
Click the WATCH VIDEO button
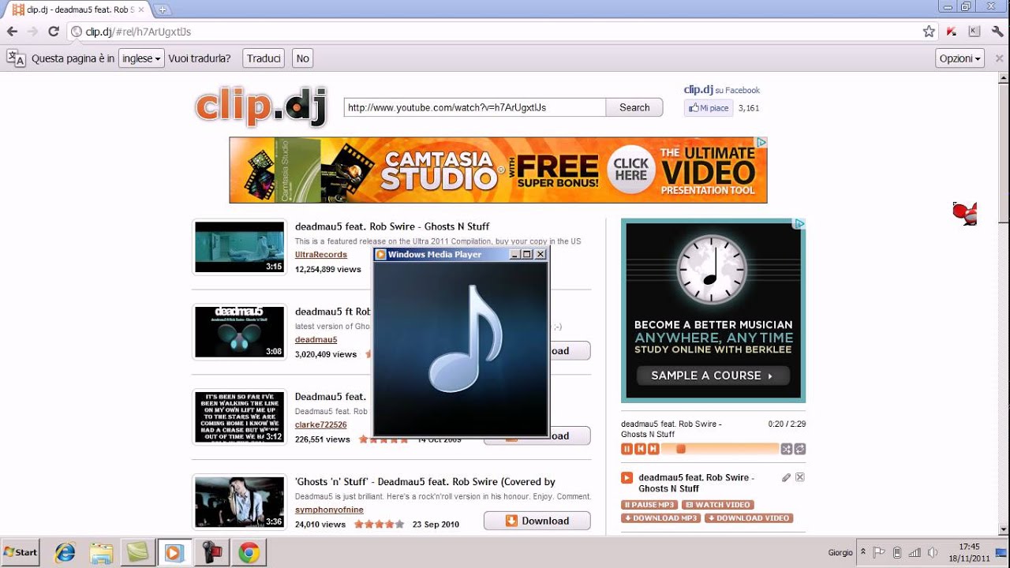click(718, 505)
